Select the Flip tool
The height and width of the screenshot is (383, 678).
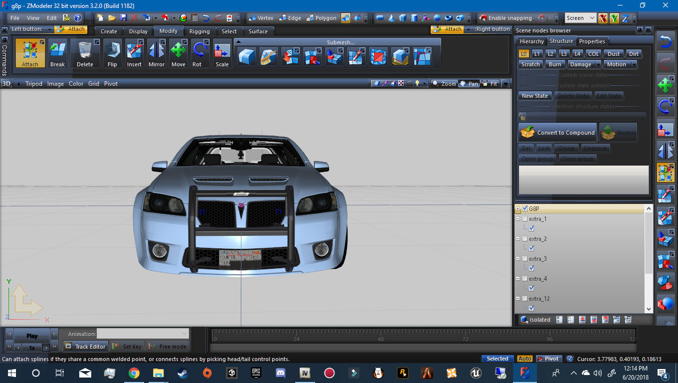[112, 53]
